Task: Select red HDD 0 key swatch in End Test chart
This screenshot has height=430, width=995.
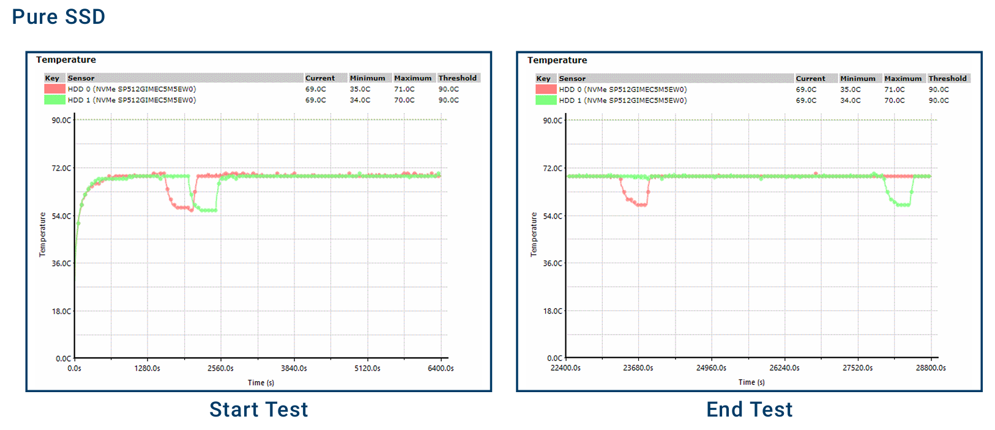Action: pyautogui.click(x=545, y=90)
